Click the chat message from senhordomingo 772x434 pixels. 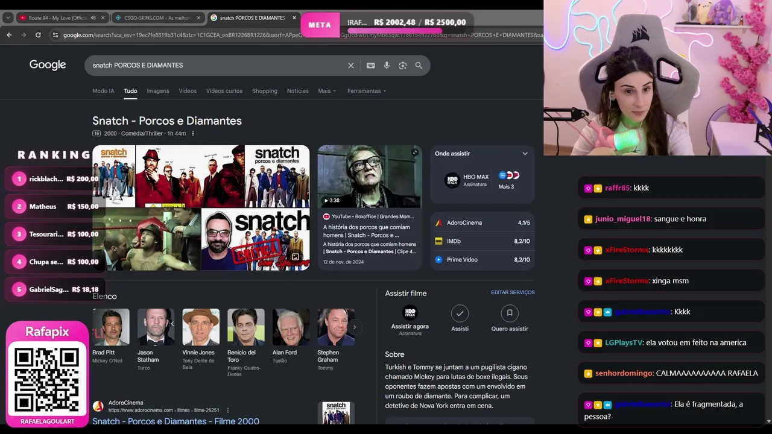tap(671, 374)
